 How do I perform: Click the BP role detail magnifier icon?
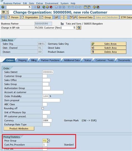tap(79, 28)
